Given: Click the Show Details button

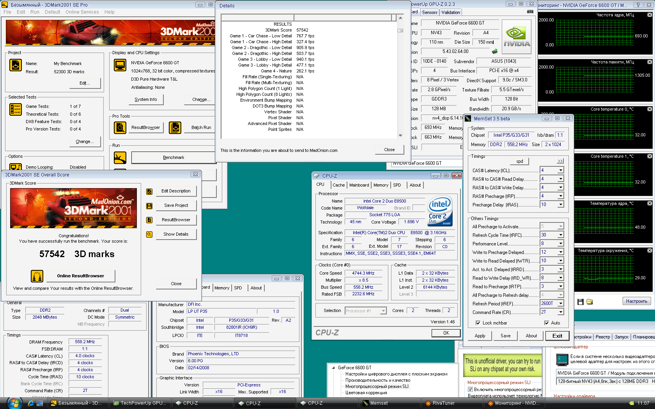Looking at the screenshot, I should pyautogui.click(x=176, y=234).
